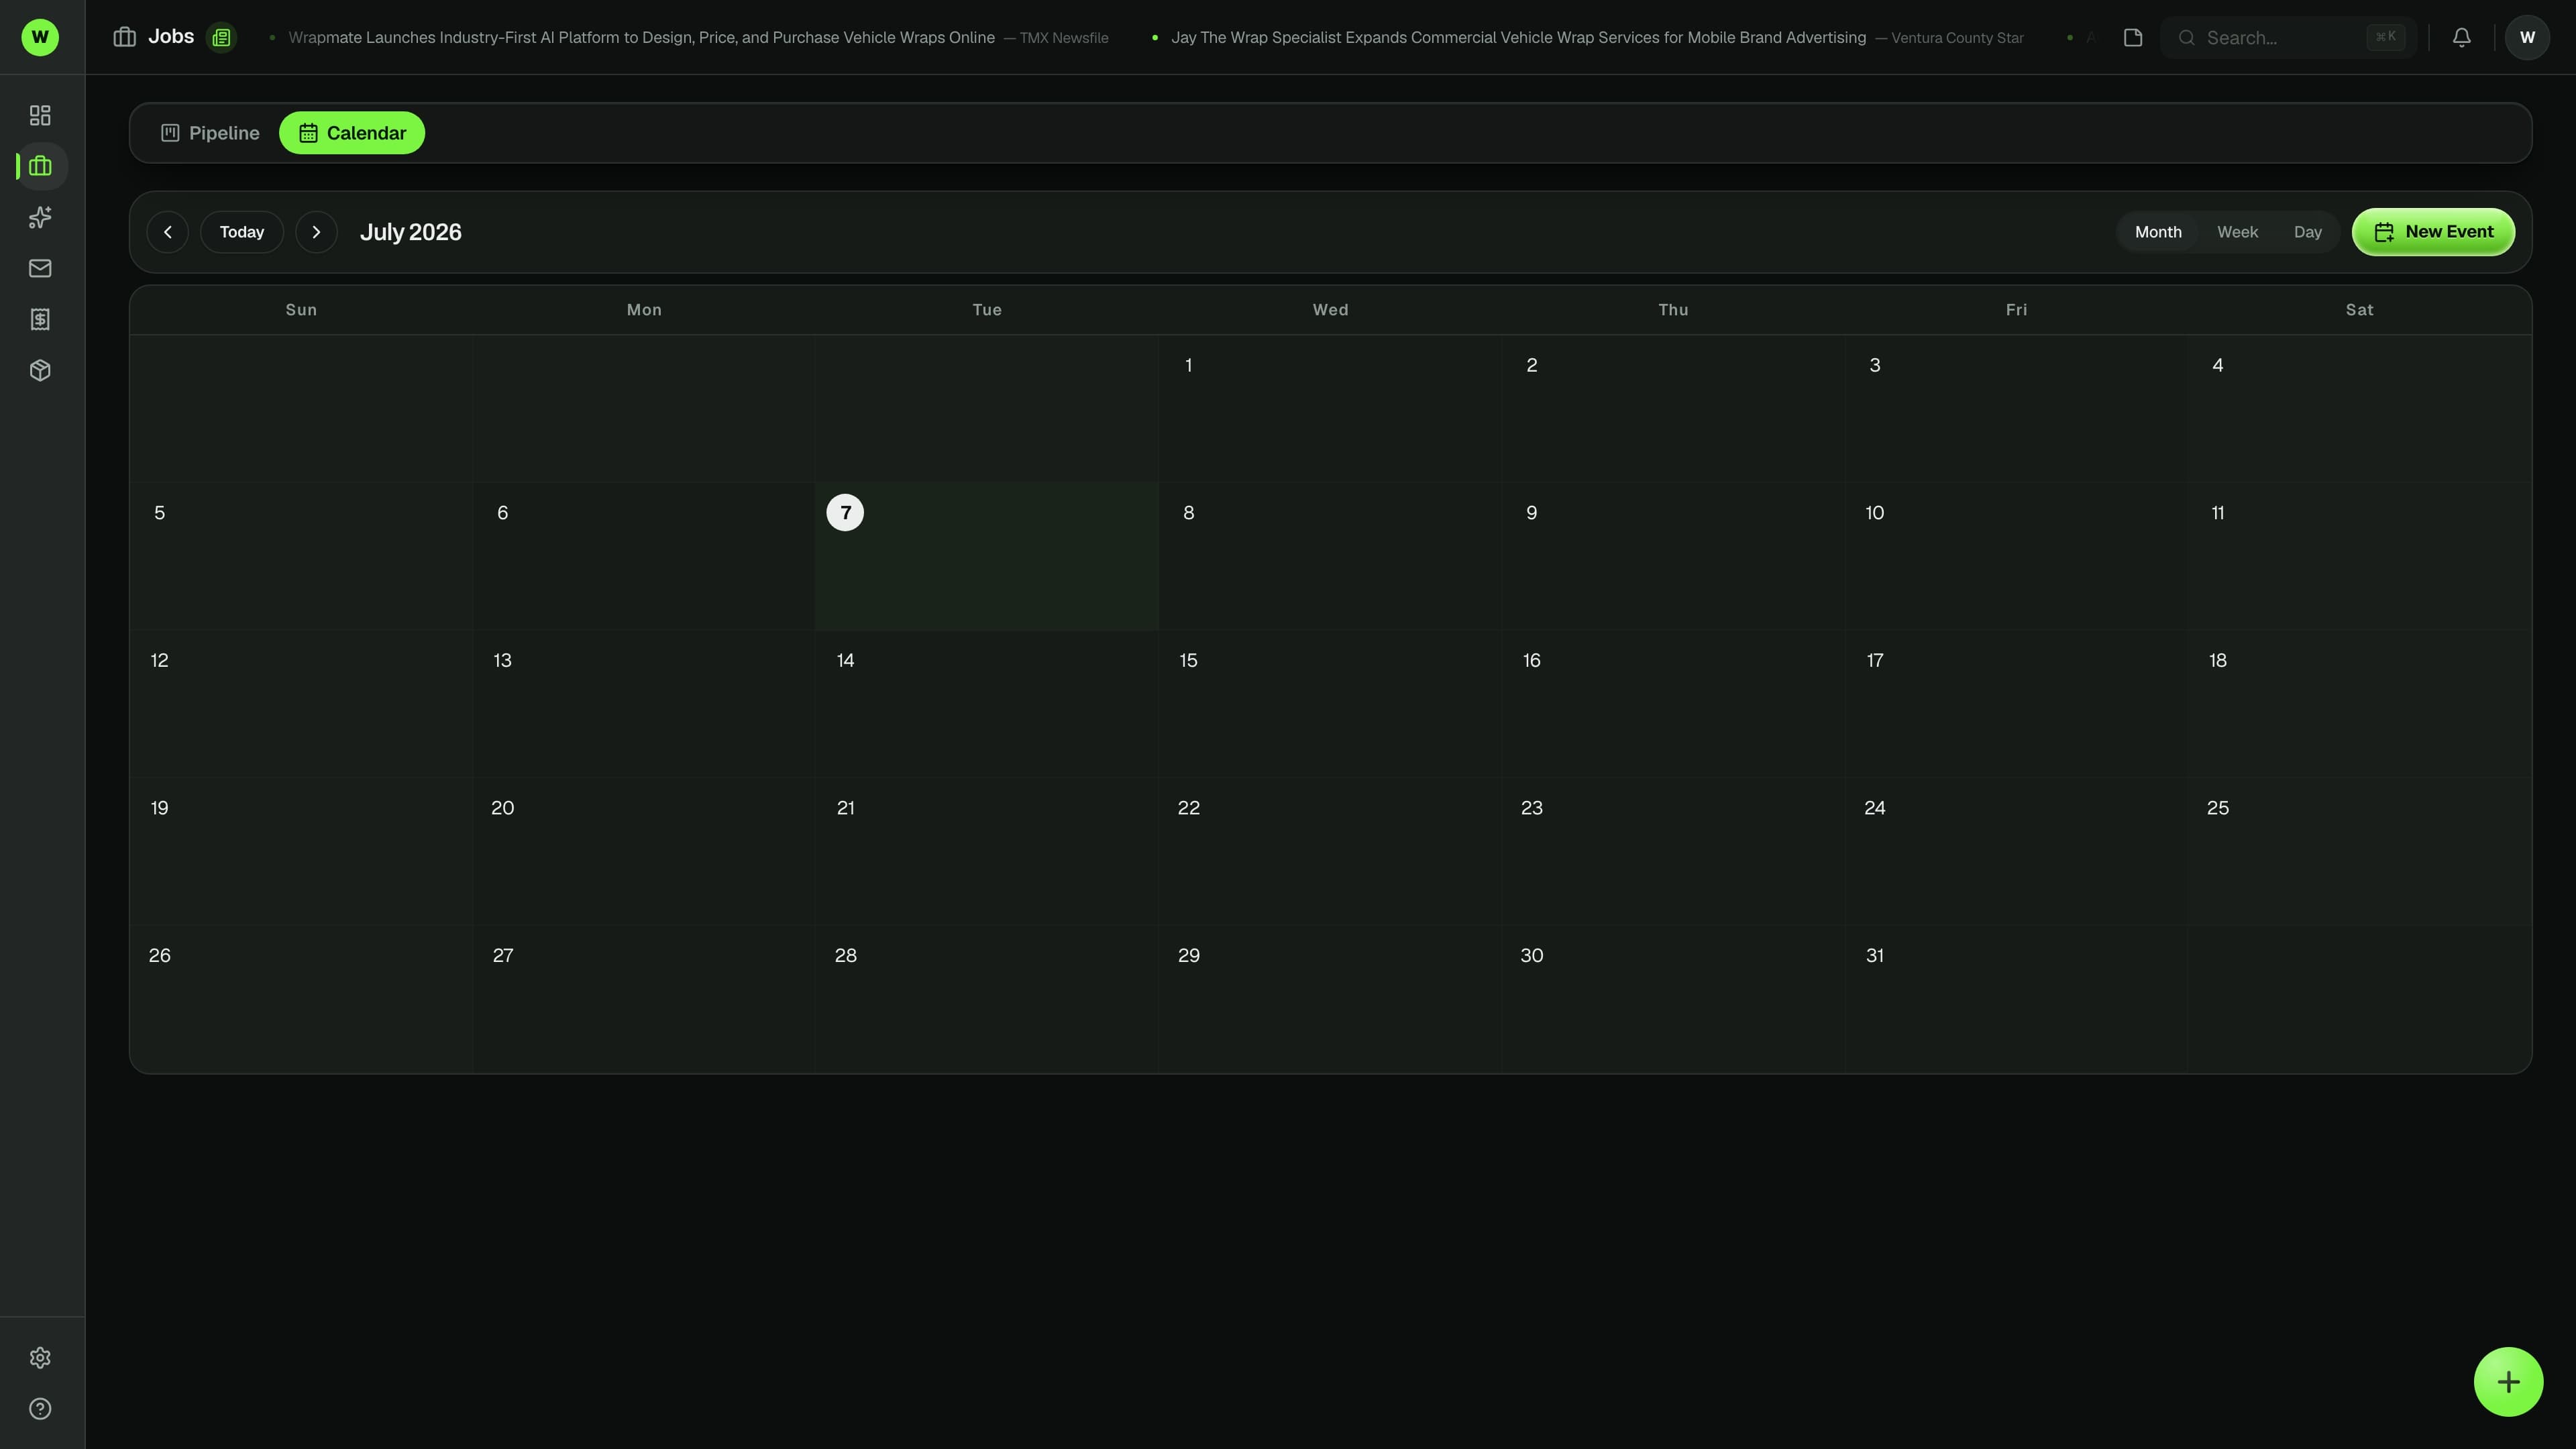Open the help question mark icon

tap(40, 1409)
